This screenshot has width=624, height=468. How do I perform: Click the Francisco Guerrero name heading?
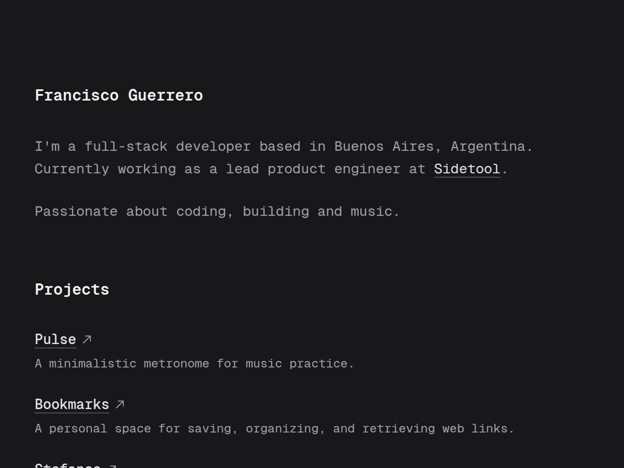coord(119,95)
